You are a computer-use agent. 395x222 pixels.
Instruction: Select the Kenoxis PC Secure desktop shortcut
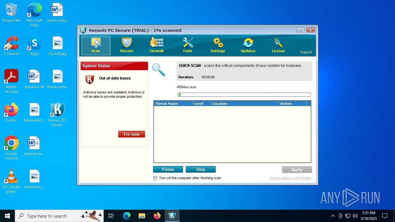57,115
